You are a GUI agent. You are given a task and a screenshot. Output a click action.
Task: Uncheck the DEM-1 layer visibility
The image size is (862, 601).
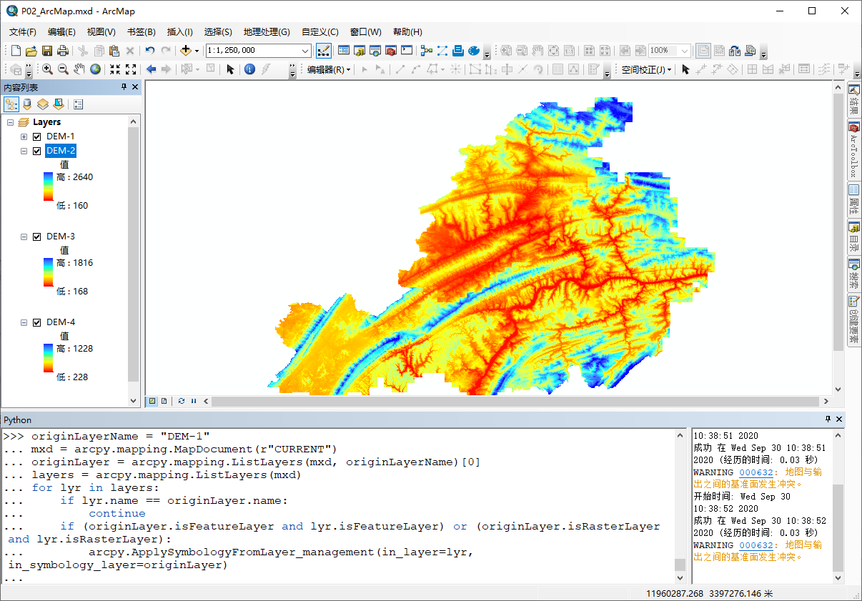37,136
